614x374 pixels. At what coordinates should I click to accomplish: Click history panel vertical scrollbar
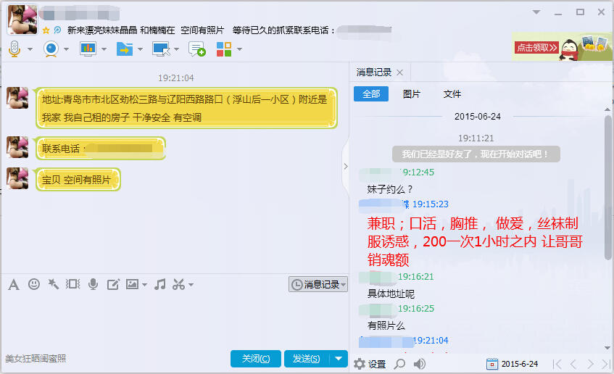coord(607,188)
